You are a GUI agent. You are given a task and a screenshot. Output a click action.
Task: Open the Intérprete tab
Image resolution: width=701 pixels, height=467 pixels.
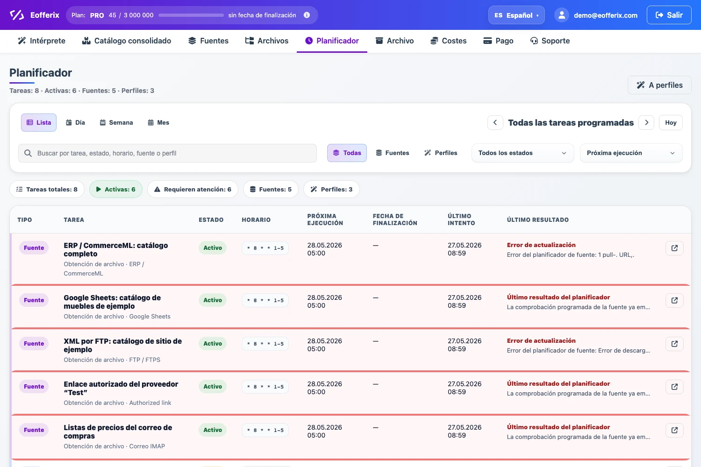42,41
